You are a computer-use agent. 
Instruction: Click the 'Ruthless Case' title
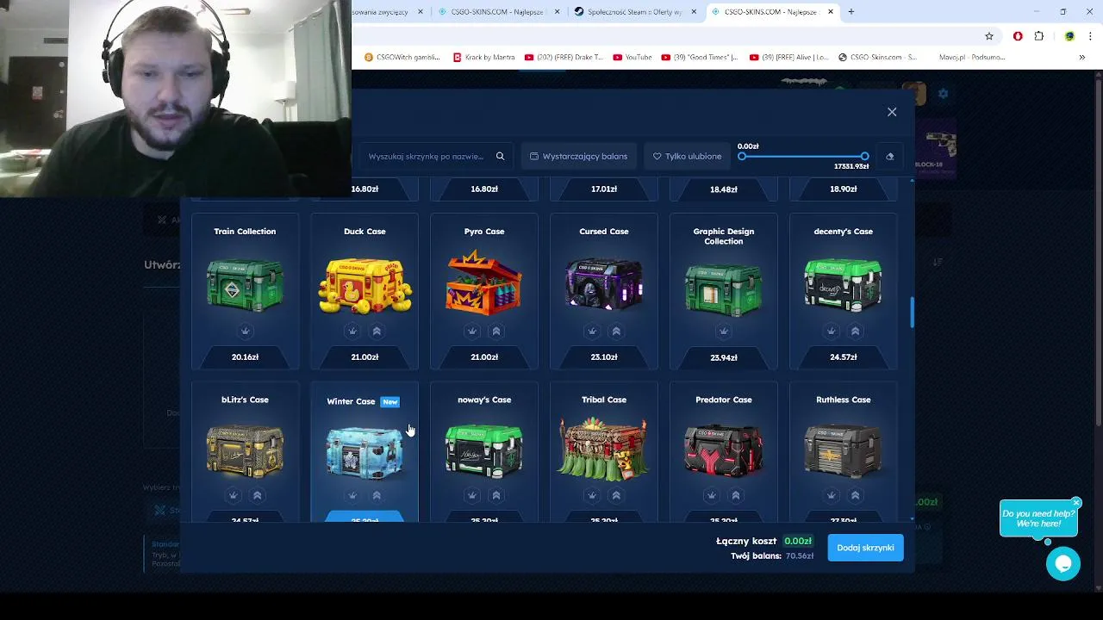tap(844, 400)
